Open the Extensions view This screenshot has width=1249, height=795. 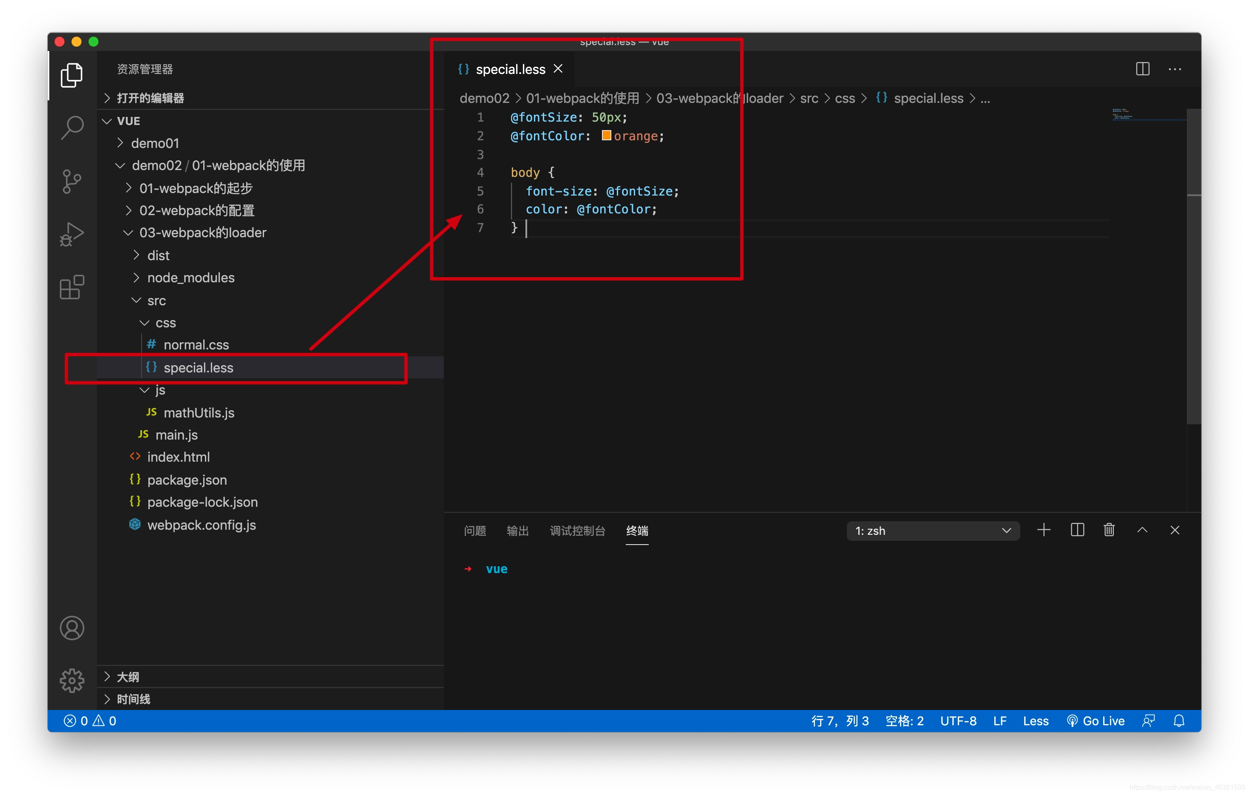click(71, 287)
